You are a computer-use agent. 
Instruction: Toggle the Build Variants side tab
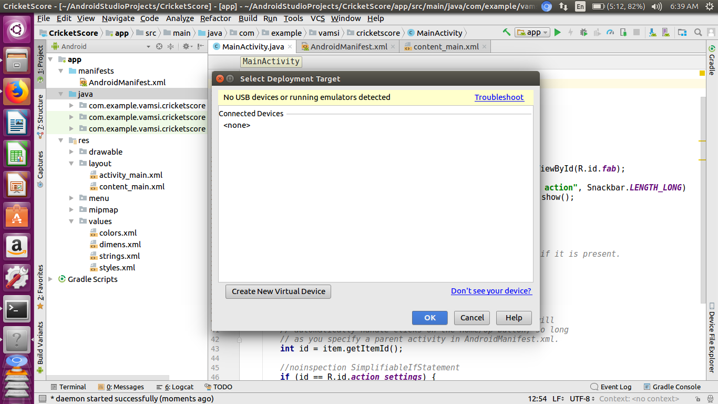(40, 347)
